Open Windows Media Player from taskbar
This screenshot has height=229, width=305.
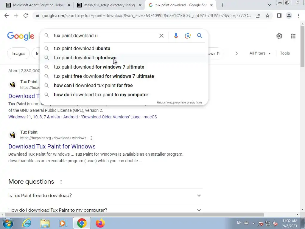pyautogui.click(x=63, y=223)
